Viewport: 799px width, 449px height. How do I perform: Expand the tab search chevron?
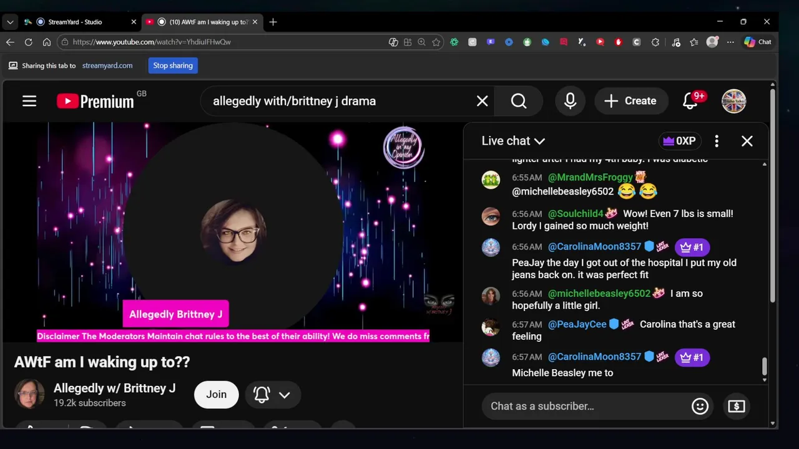pos(10,22)
